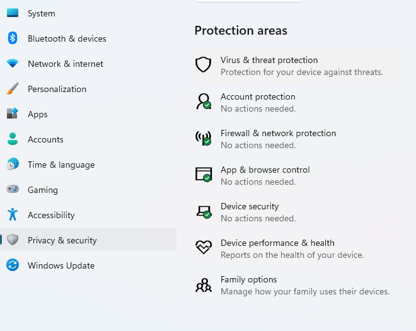416x331 pixels.
Task: Click the Device performance & health heart icon
Action: [x=203, y=248]
